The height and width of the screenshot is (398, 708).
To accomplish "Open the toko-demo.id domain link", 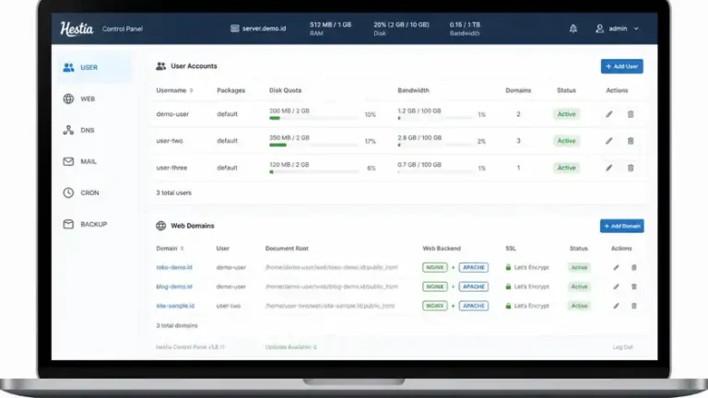I will (x=174, y=267).
